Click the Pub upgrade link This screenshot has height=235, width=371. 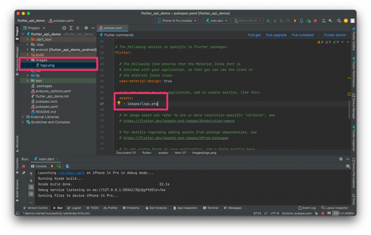pyautogui.click(x=276, y=35)
